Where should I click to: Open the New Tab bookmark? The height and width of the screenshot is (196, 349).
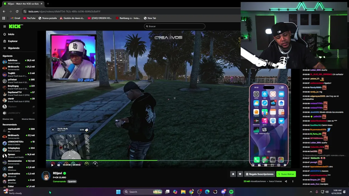click(x=150, y=18)
